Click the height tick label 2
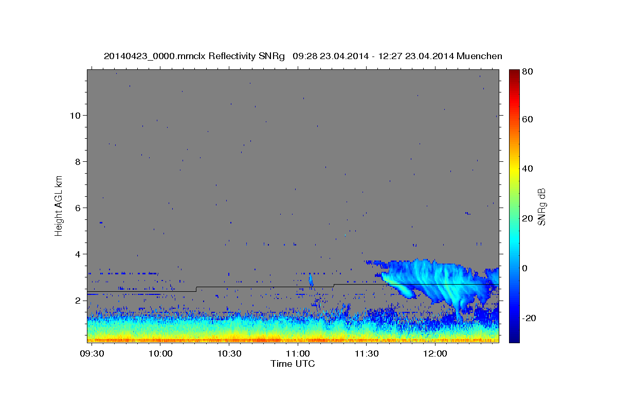 coord(77,301)
